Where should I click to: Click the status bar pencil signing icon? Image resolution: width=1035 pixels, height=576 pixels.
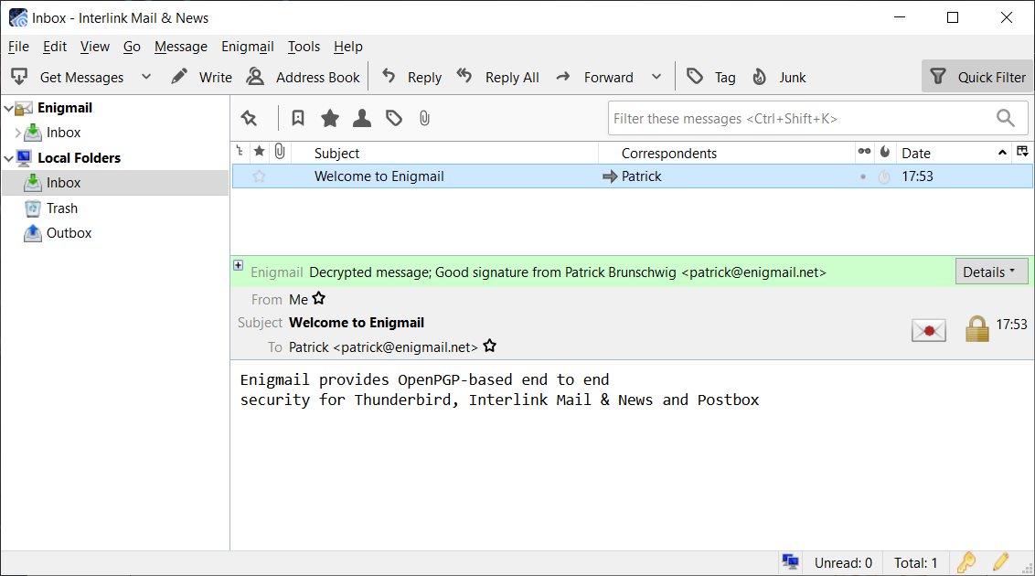(x=1000, y=562)
